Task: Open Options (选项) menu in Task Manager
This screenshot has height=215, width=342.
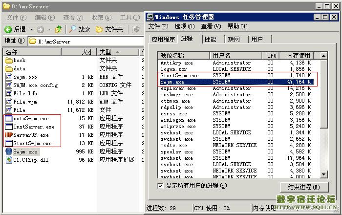Action: (x=185, y=26)
